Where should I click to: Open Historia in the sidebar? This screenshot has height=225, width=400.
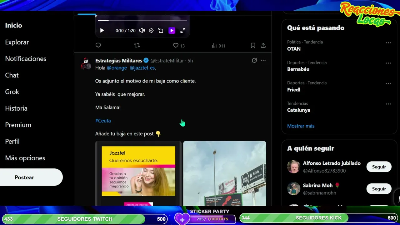click(x=16, y=108)
